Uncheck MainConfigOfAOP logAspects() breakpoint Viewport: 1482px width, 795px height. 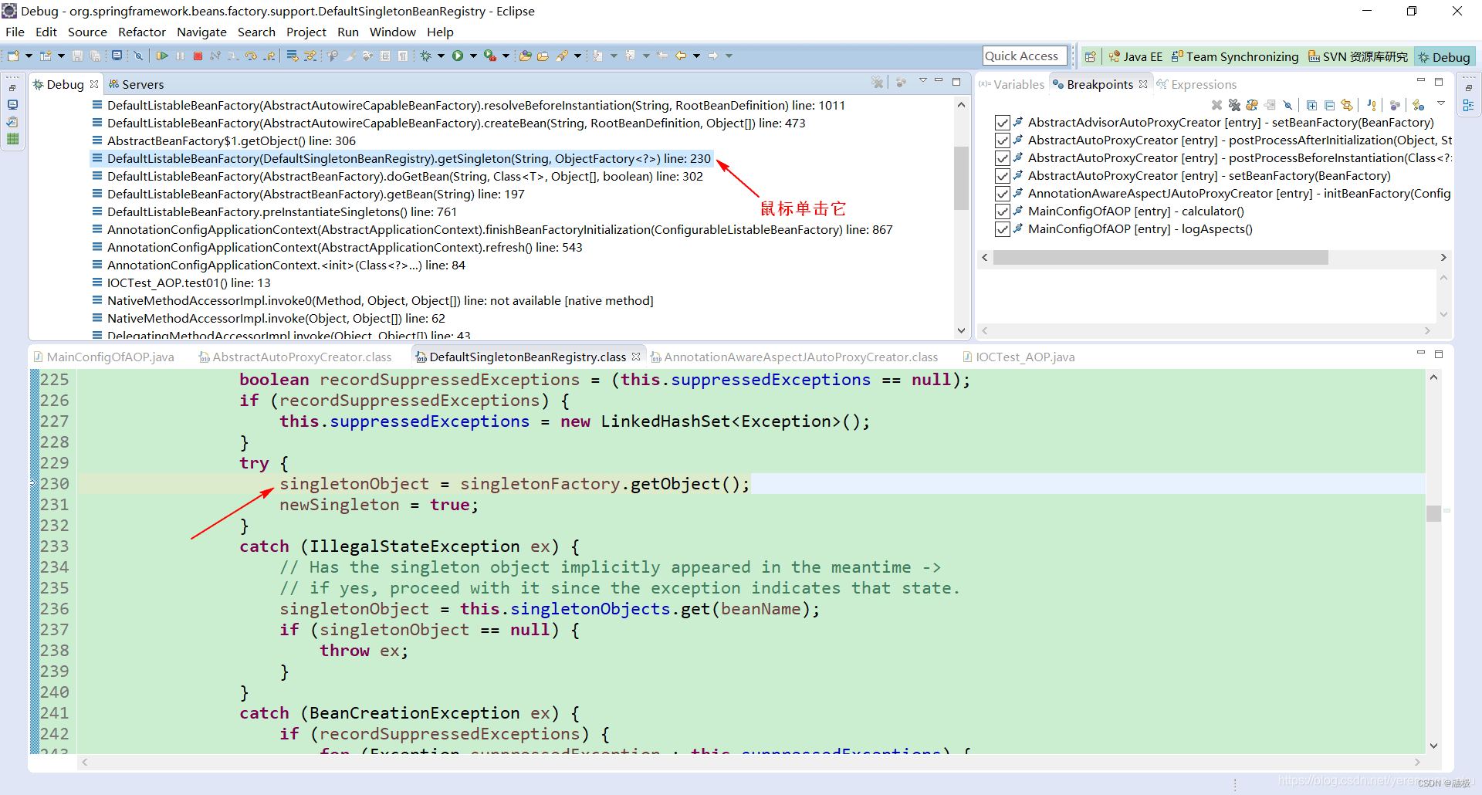[x=1002, y=229]
